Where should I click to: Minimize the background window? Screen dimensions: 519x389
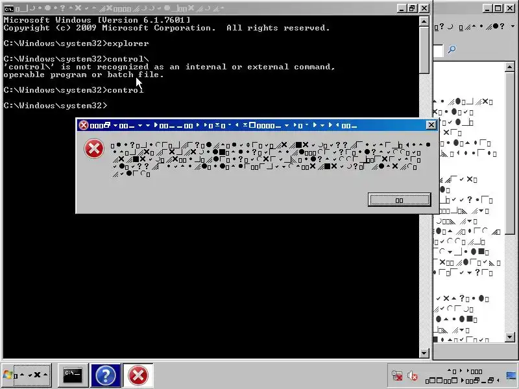point(487,8)
